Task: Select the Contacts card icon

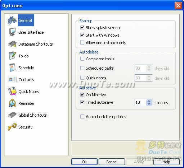Action: coord(12,79)
